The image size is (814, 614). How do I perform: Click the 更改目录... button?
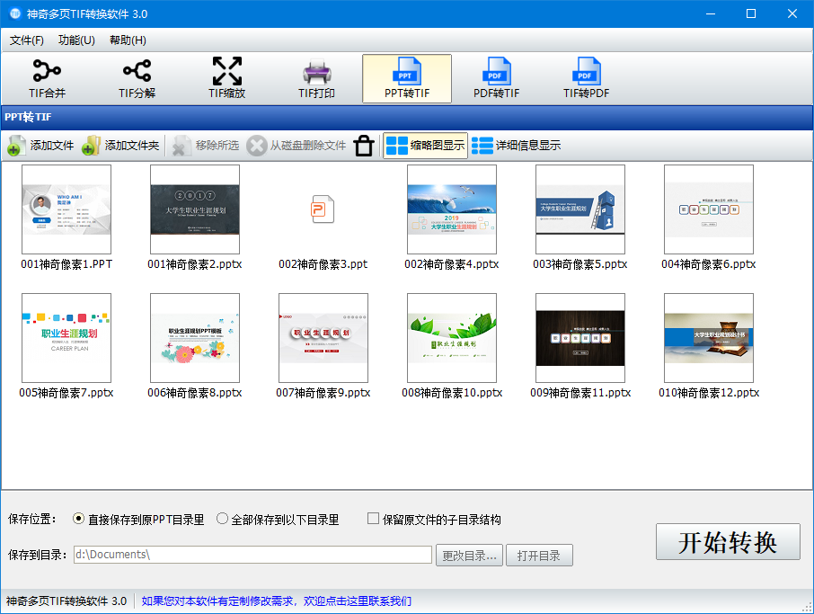point(469,556)
